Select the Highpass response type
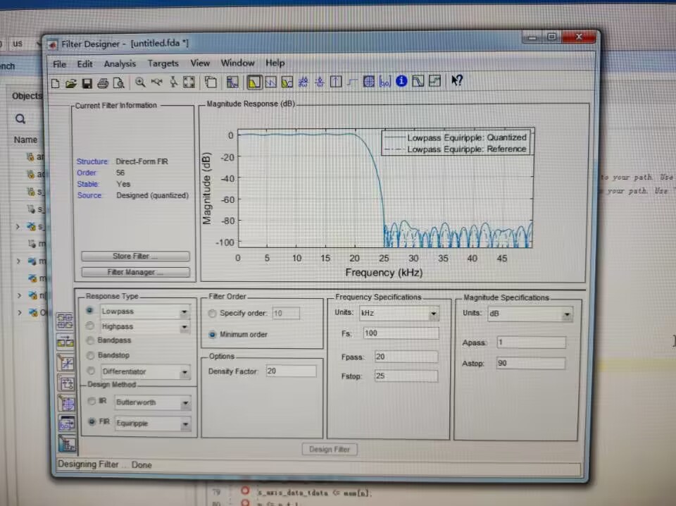This screenshot has height=506, width=676. coord(90,326)
